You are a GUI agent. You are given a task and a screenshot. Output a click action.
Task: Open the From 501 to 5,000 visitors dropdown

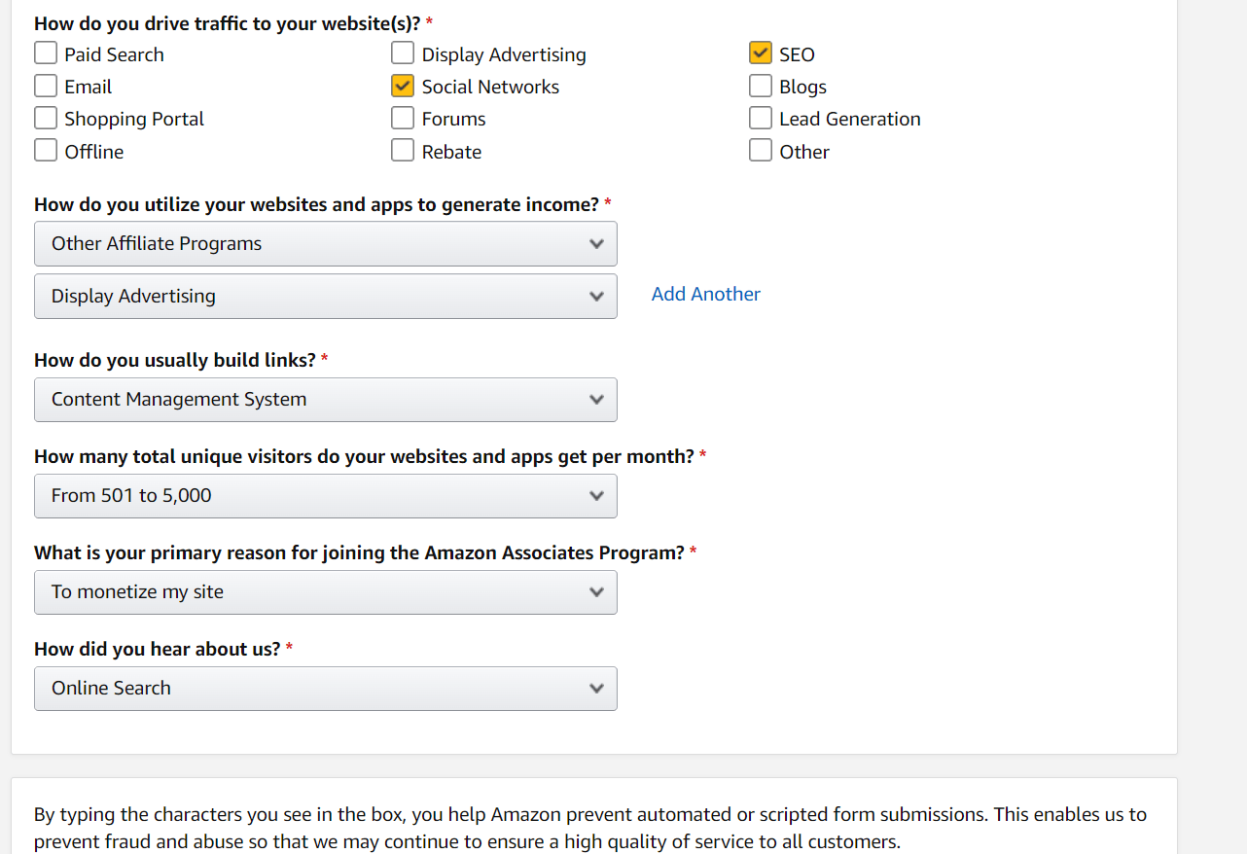pyautogui.click(x=326, y=495)
